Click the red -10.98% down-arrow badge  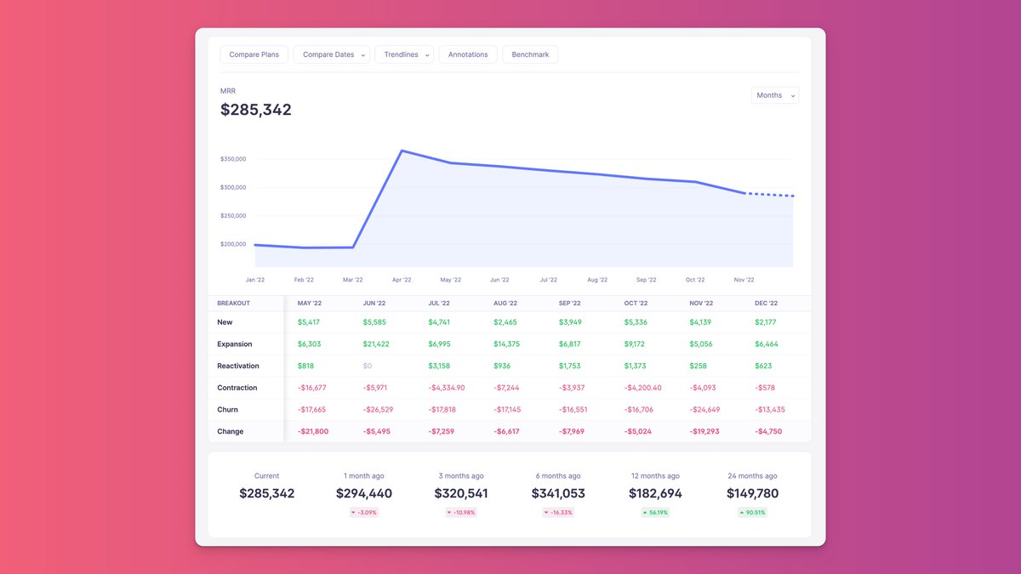coord(462,513)
